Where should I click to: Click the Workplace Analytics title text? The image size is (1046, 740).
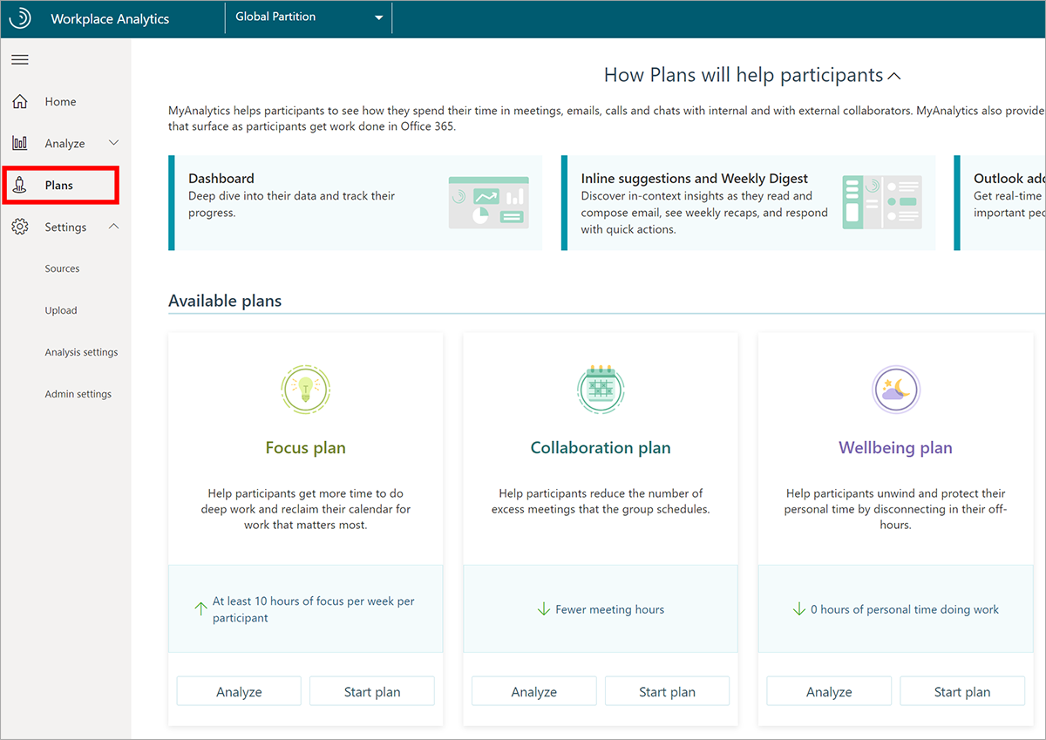[110, 18]
